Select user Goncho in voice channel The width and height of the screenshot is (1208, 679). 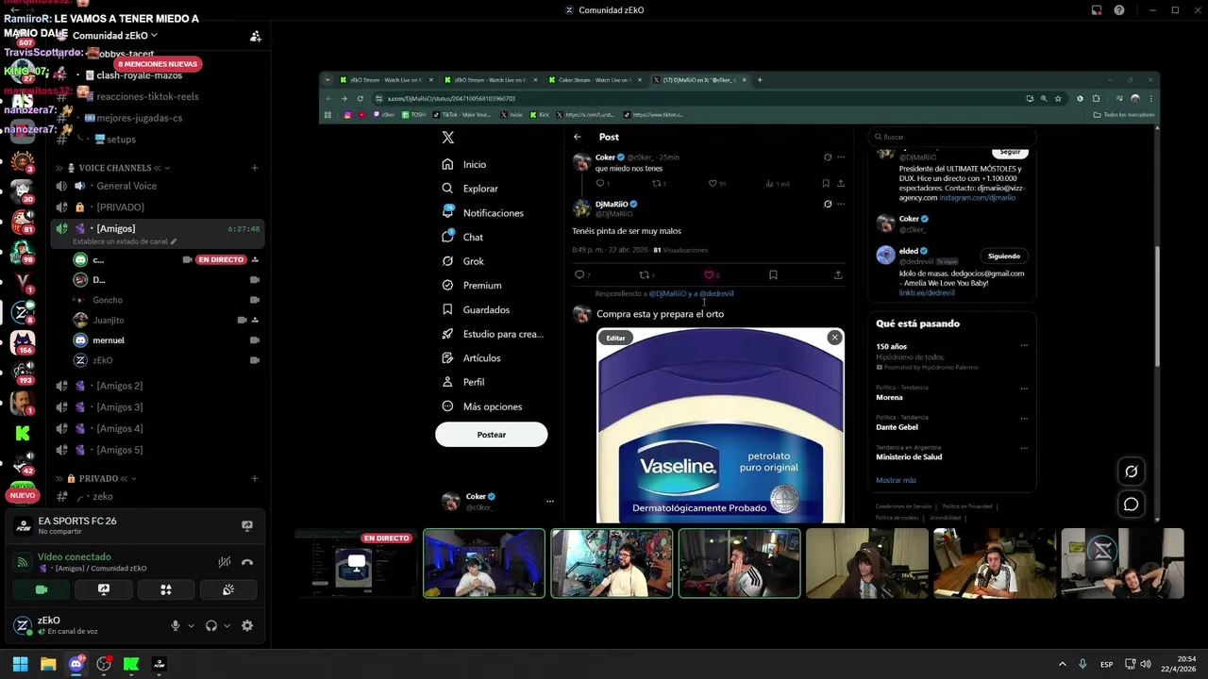(x=108, y=300)
